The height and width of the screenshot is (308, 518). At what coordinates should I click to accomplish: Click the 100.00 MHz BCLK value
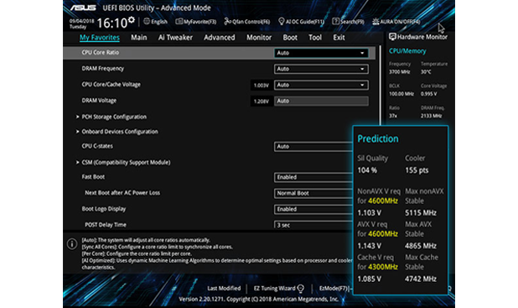pos(401,94)
